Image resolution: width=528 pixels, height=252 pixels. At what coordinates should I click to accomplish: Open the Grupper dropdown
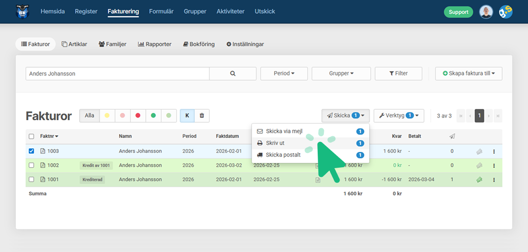tap(341, 74)
